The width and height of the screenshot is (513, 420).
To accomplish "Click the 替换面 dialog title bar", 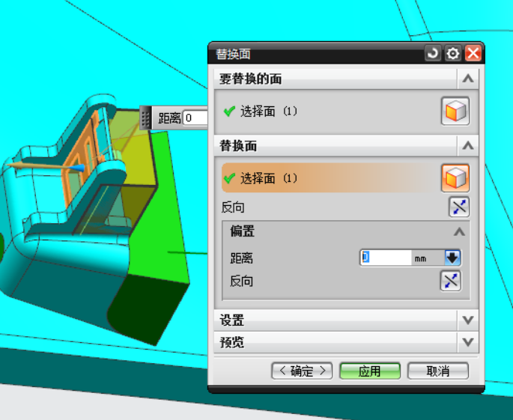I will [x=316, y=53].
